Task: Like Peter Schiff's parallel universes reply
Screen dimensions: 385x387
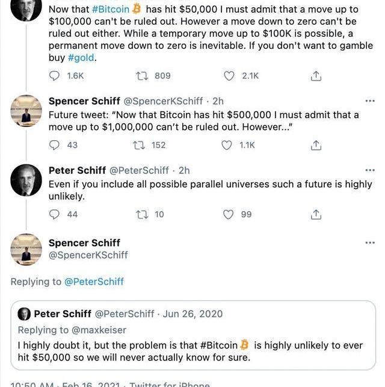Action: pyautogui.click(x=229, y=214)
